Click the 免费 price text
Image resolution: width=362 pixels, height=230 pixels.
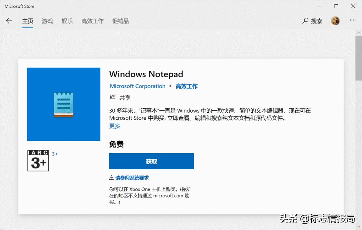coord(116,144)
